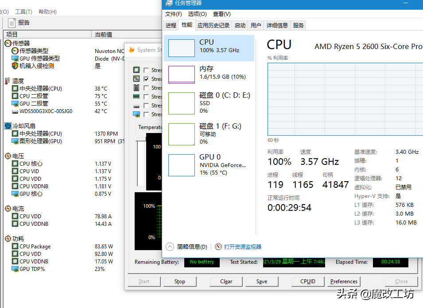Select 磁盘 0 (C: D: E:) item
The width and height of the screenshot is (423, 308).
[x=209, y=103]
